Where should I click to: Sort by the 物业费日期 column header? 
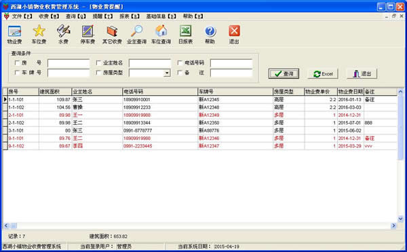[351, 92]
